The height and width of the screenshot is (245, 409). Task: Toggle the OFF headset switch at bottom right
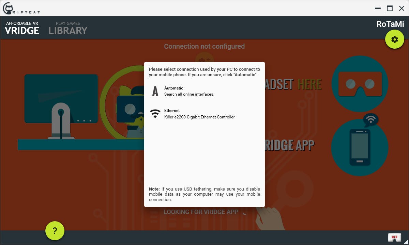point(394,237)
